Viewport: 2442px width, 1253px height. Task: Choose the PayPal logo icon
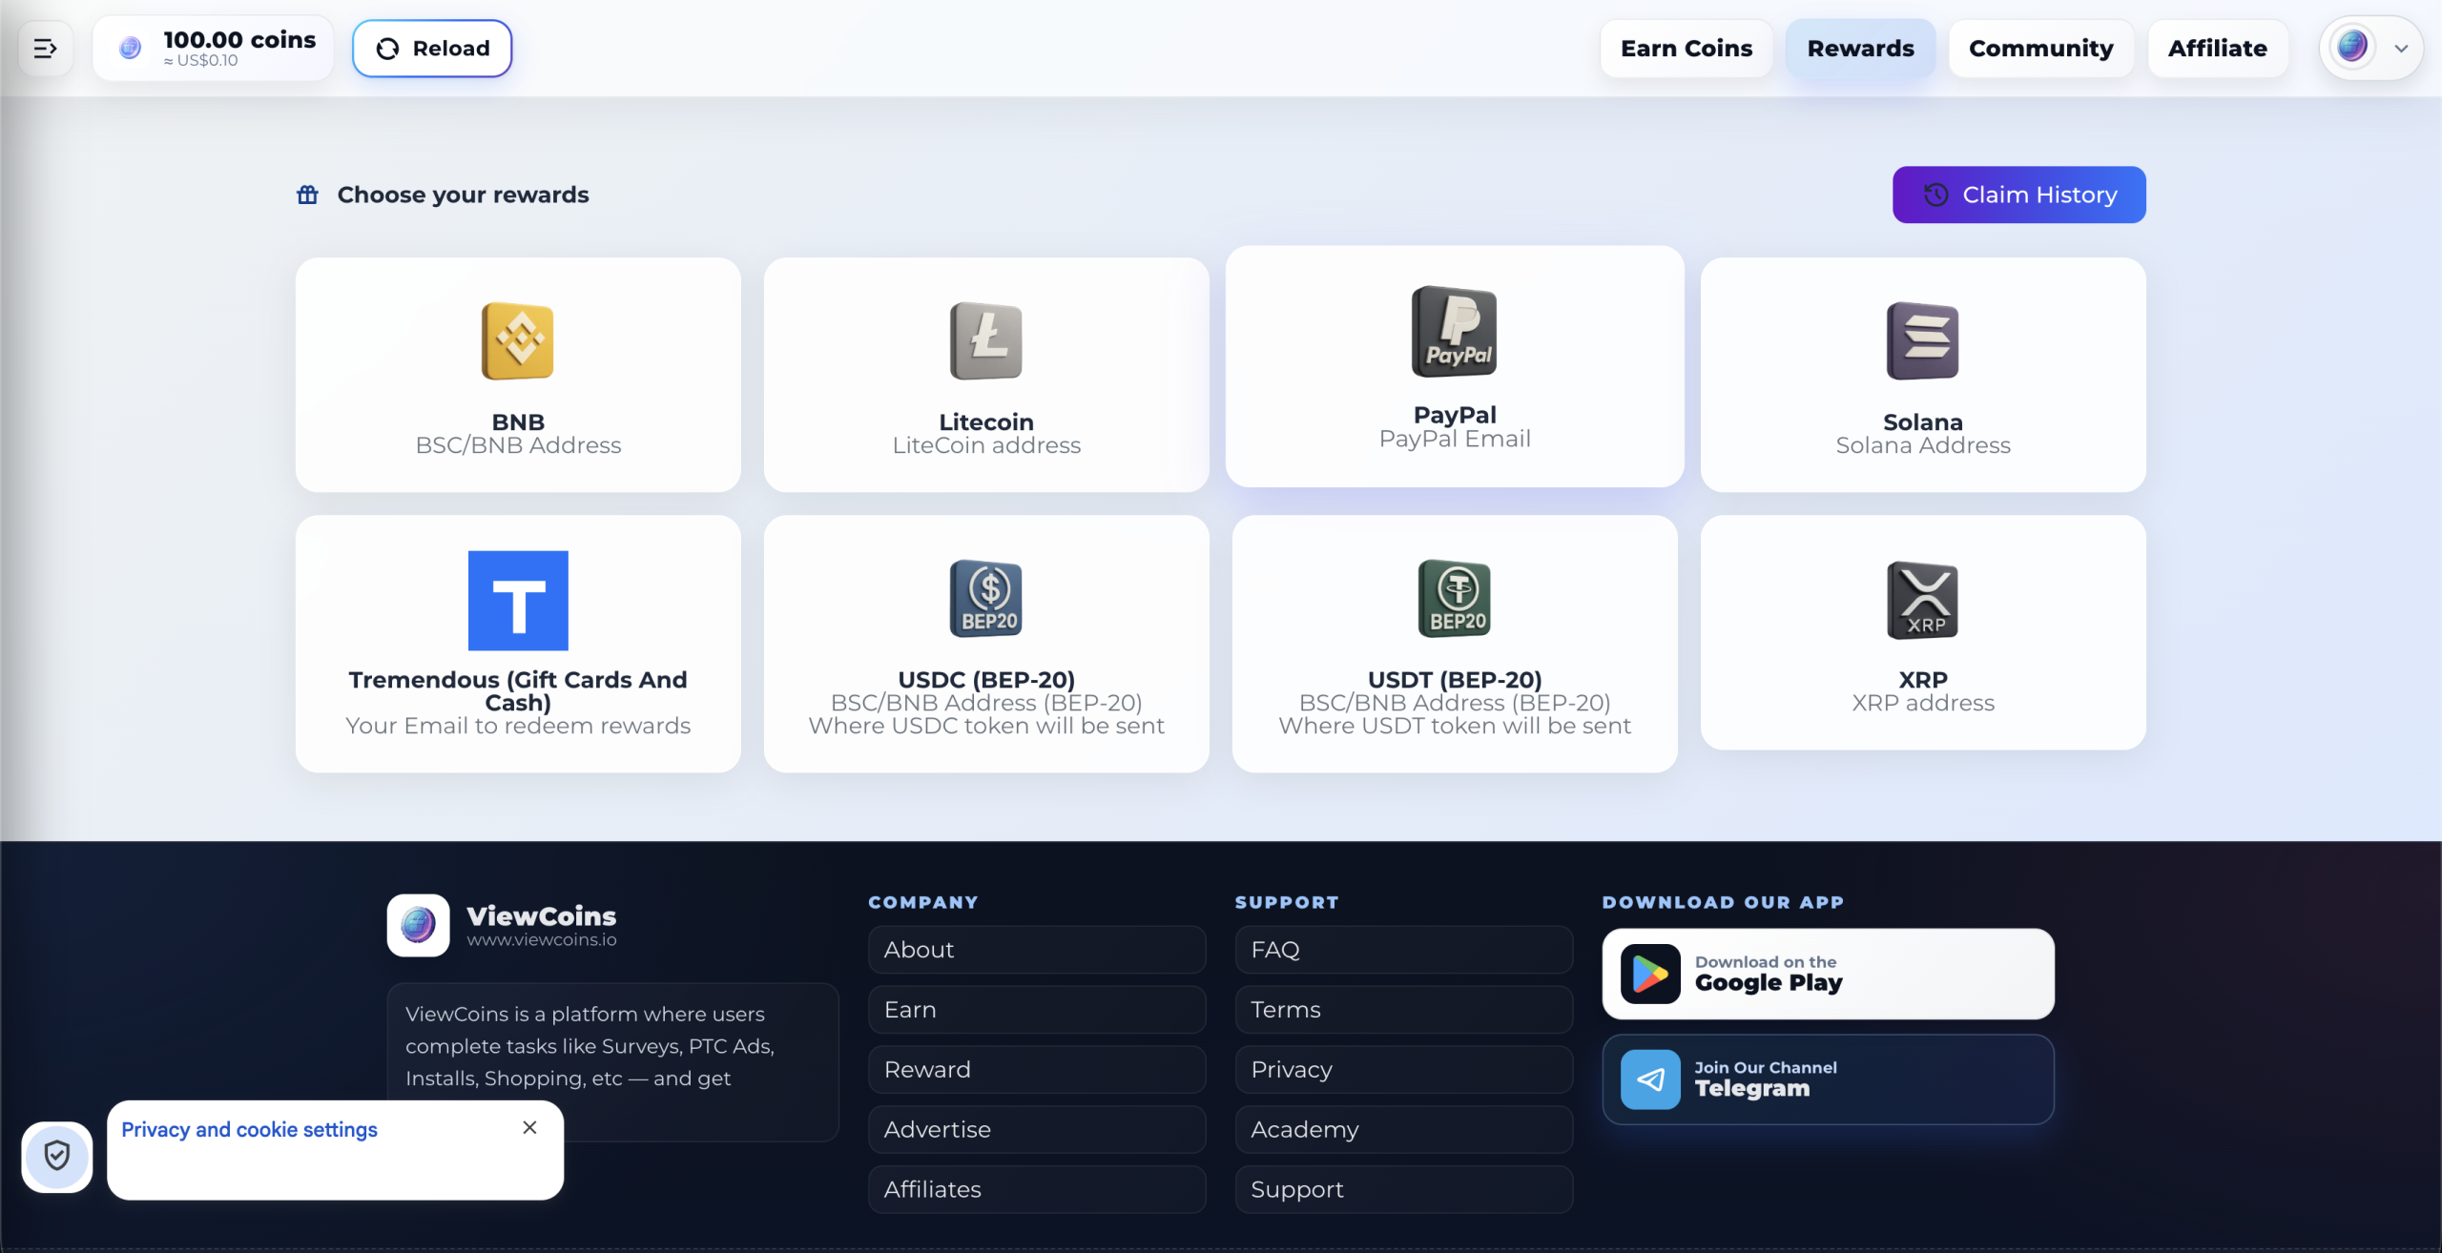1455,332
